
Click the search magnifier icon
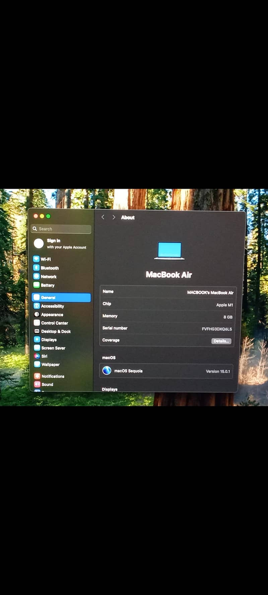click(35, 229)
